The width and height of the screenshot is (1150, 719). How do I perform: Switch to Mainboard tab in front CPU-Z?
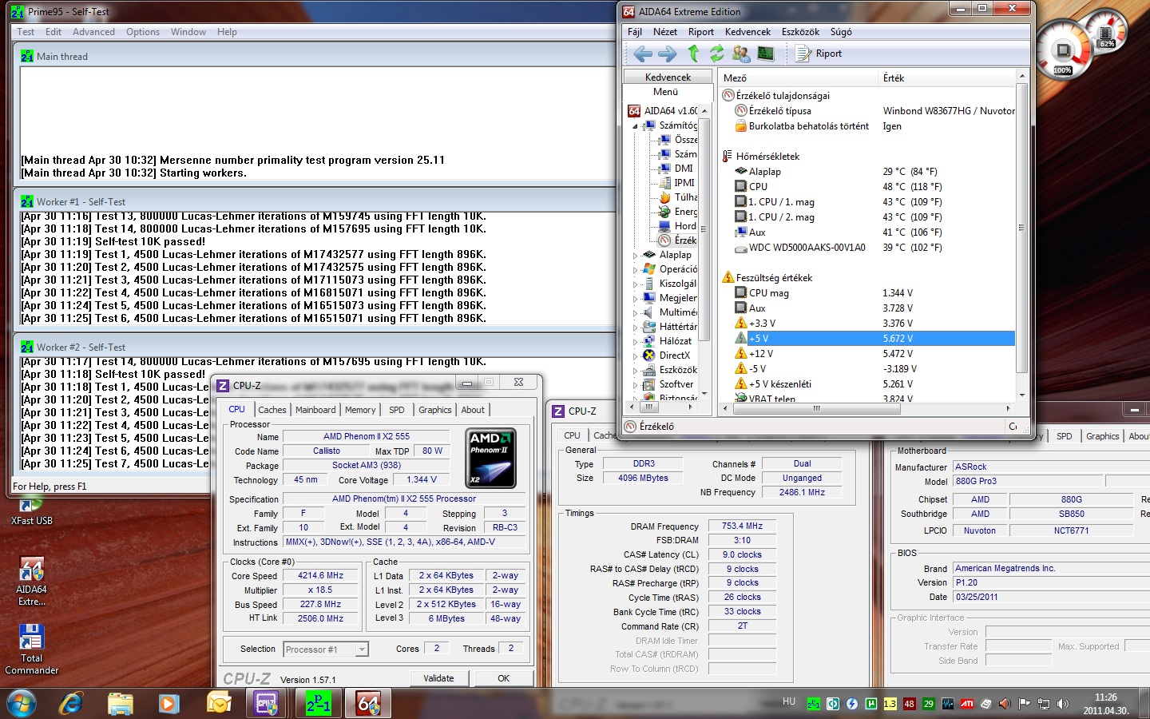tap(315, 410)
